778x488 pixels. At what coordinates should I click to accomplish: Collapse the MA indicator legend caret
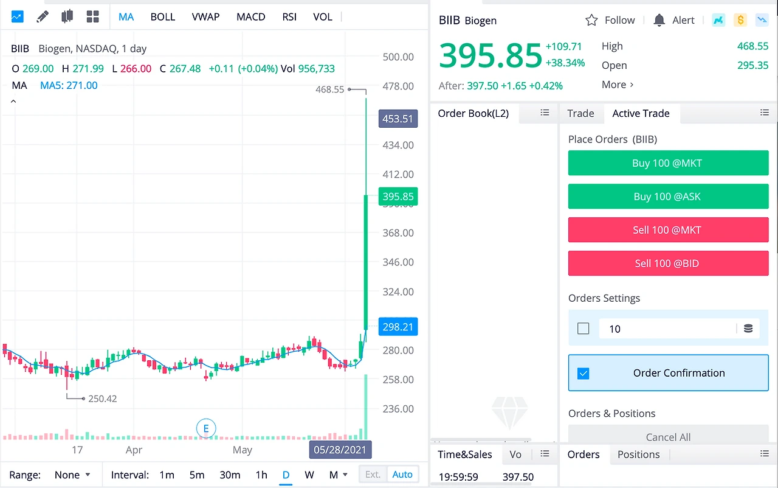coord(13,102)
